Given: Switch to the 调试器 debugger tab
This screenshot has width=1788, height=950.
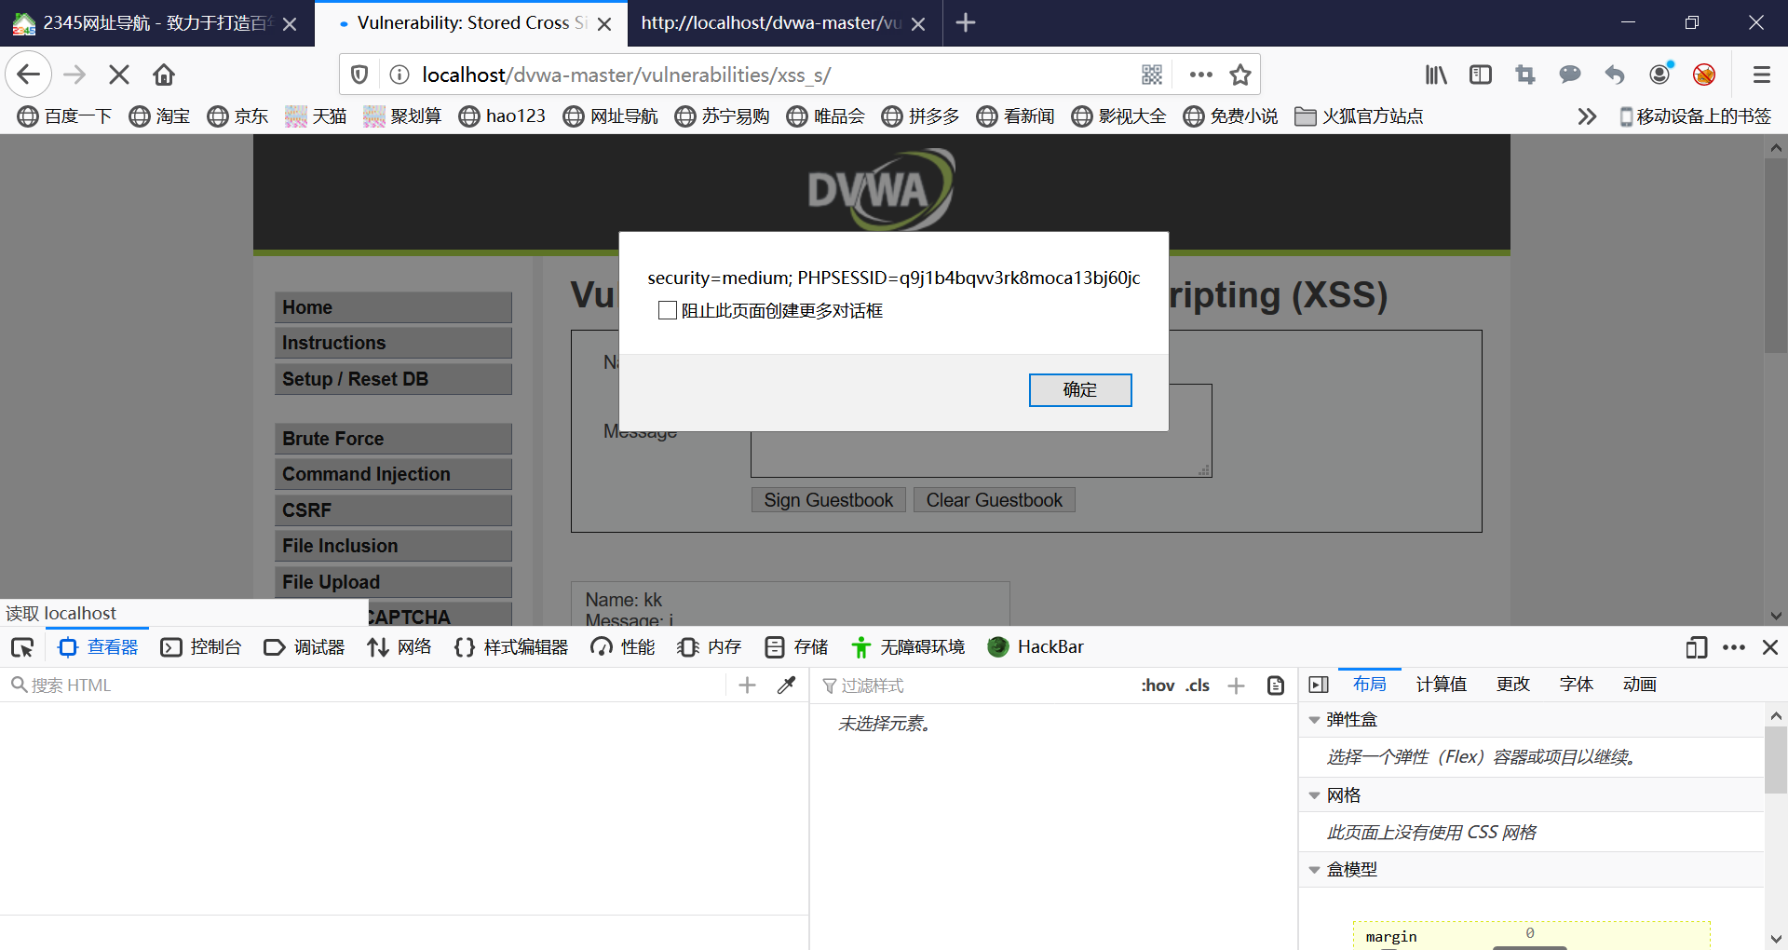Looking at the screenshot, I should pos(305,647).
